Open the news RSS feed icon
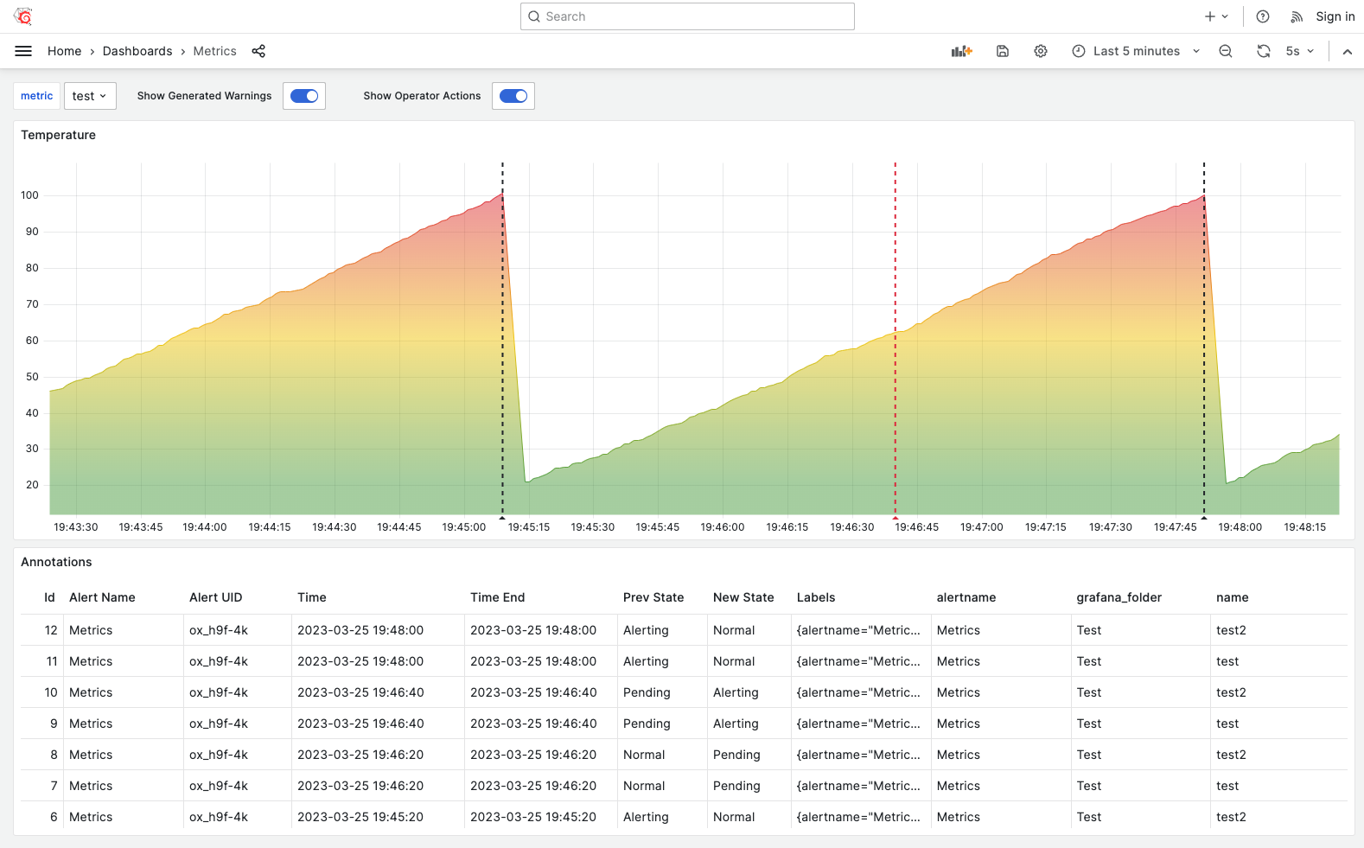Image resolution: width=1364 pixels, height=848 pixels. coord(1297,16)
